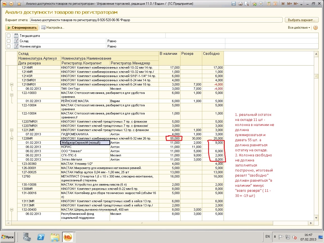The width and height of the screenshot is (324, 243).
Task: Select the article cell 123-00360
Action: pyautogui.click(x=39, y=164)
